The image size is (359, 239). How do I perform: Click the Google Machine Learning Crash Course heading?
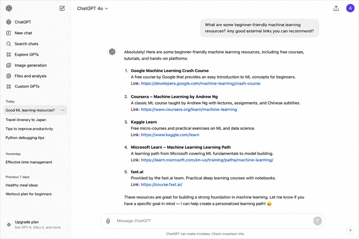tap(170, 71)
